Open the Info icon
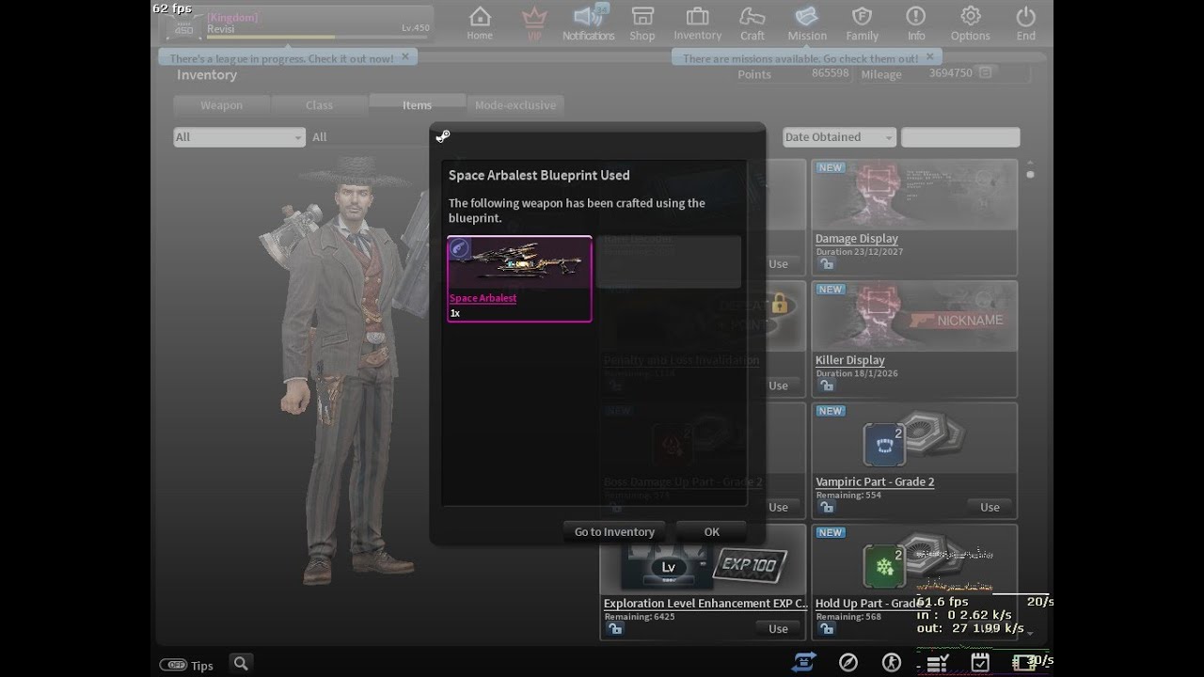The image size is (1204, 677). (x=916, y=17)
